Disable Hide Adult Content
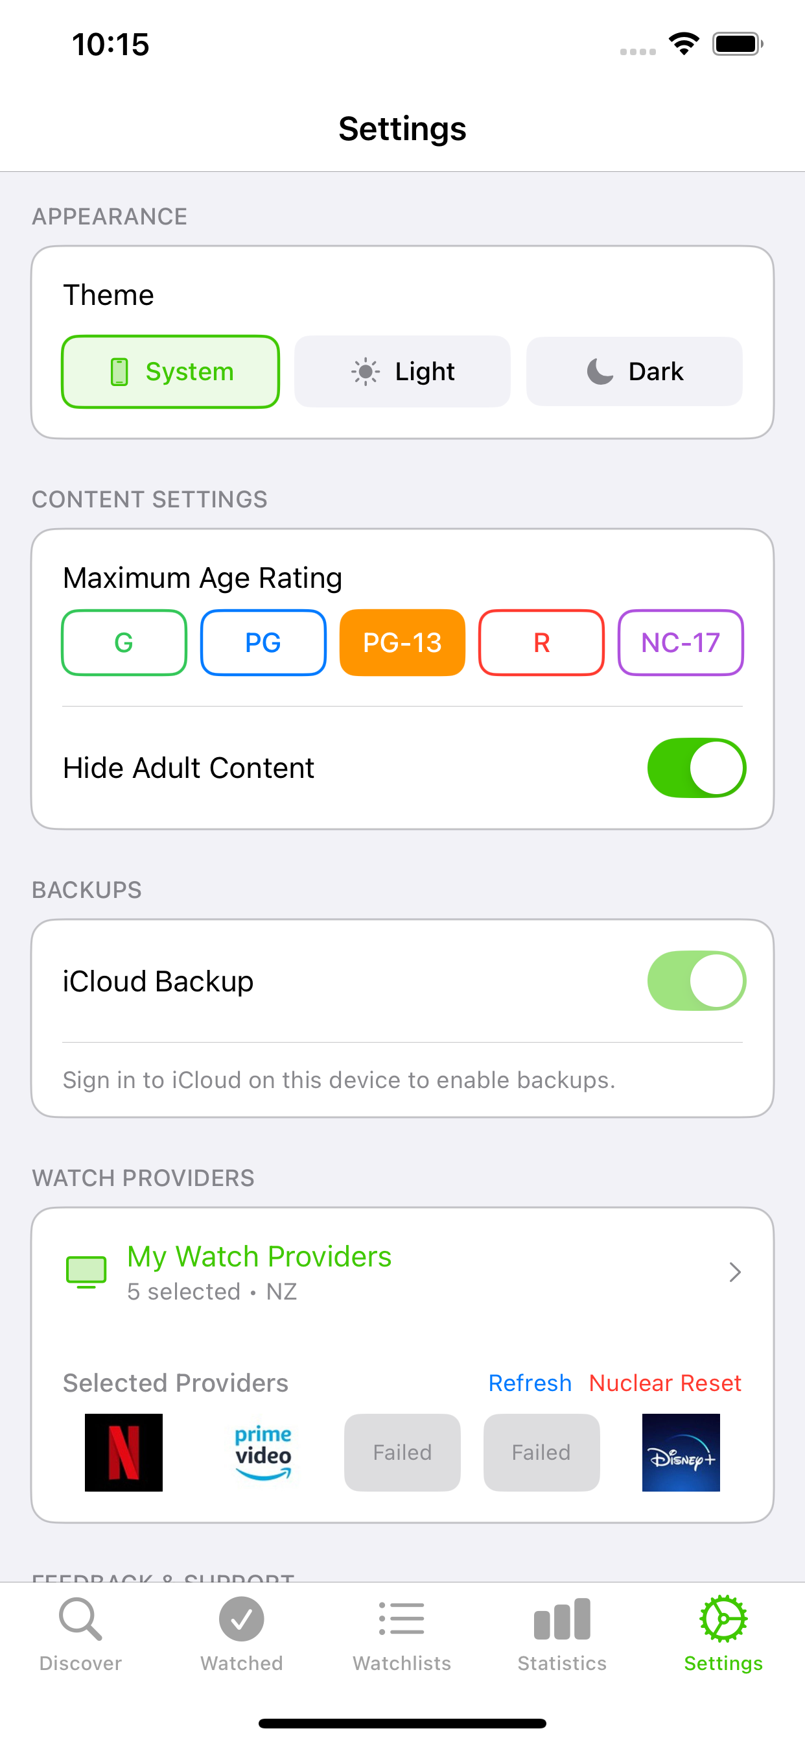 696,768
